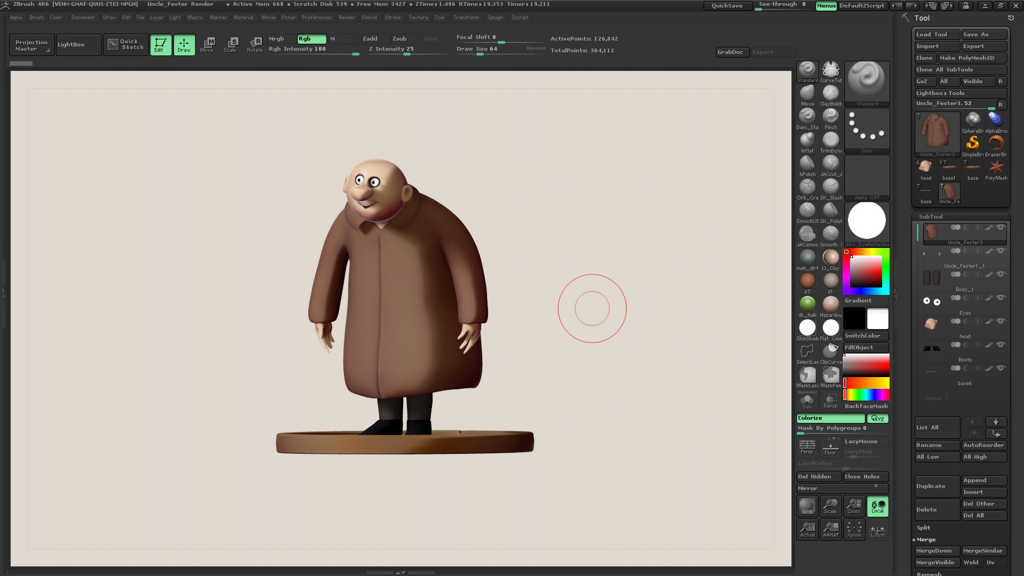The height and width of the screenshot is (576, 1024).
Task: Select the SimpleBrush tool icon
Action: (972, 146)
